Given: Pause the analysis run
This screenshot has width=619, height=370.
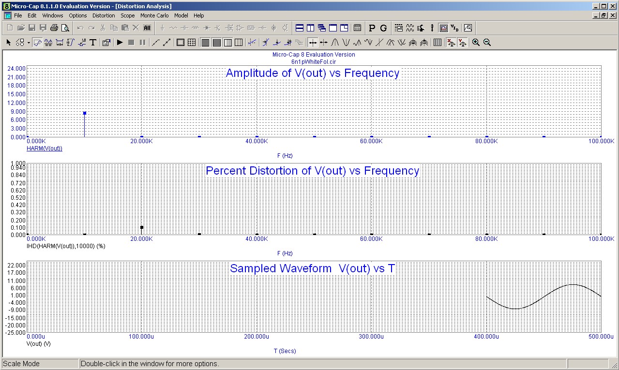Looking at the screenshot, I should tap(142, 43).
